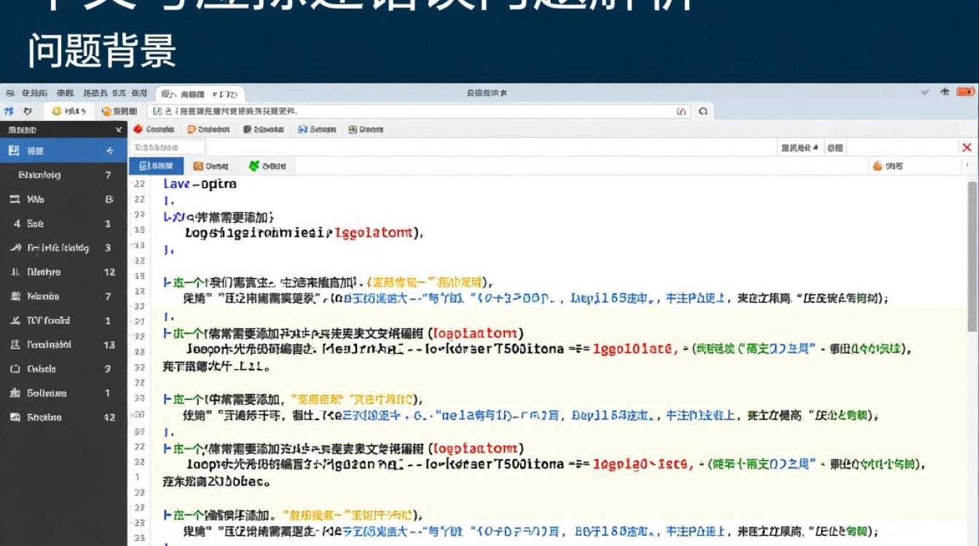Click the red X at the panel right
Image resolution: width=979 pixels, height=546 pixels.
tap(967, 147)
